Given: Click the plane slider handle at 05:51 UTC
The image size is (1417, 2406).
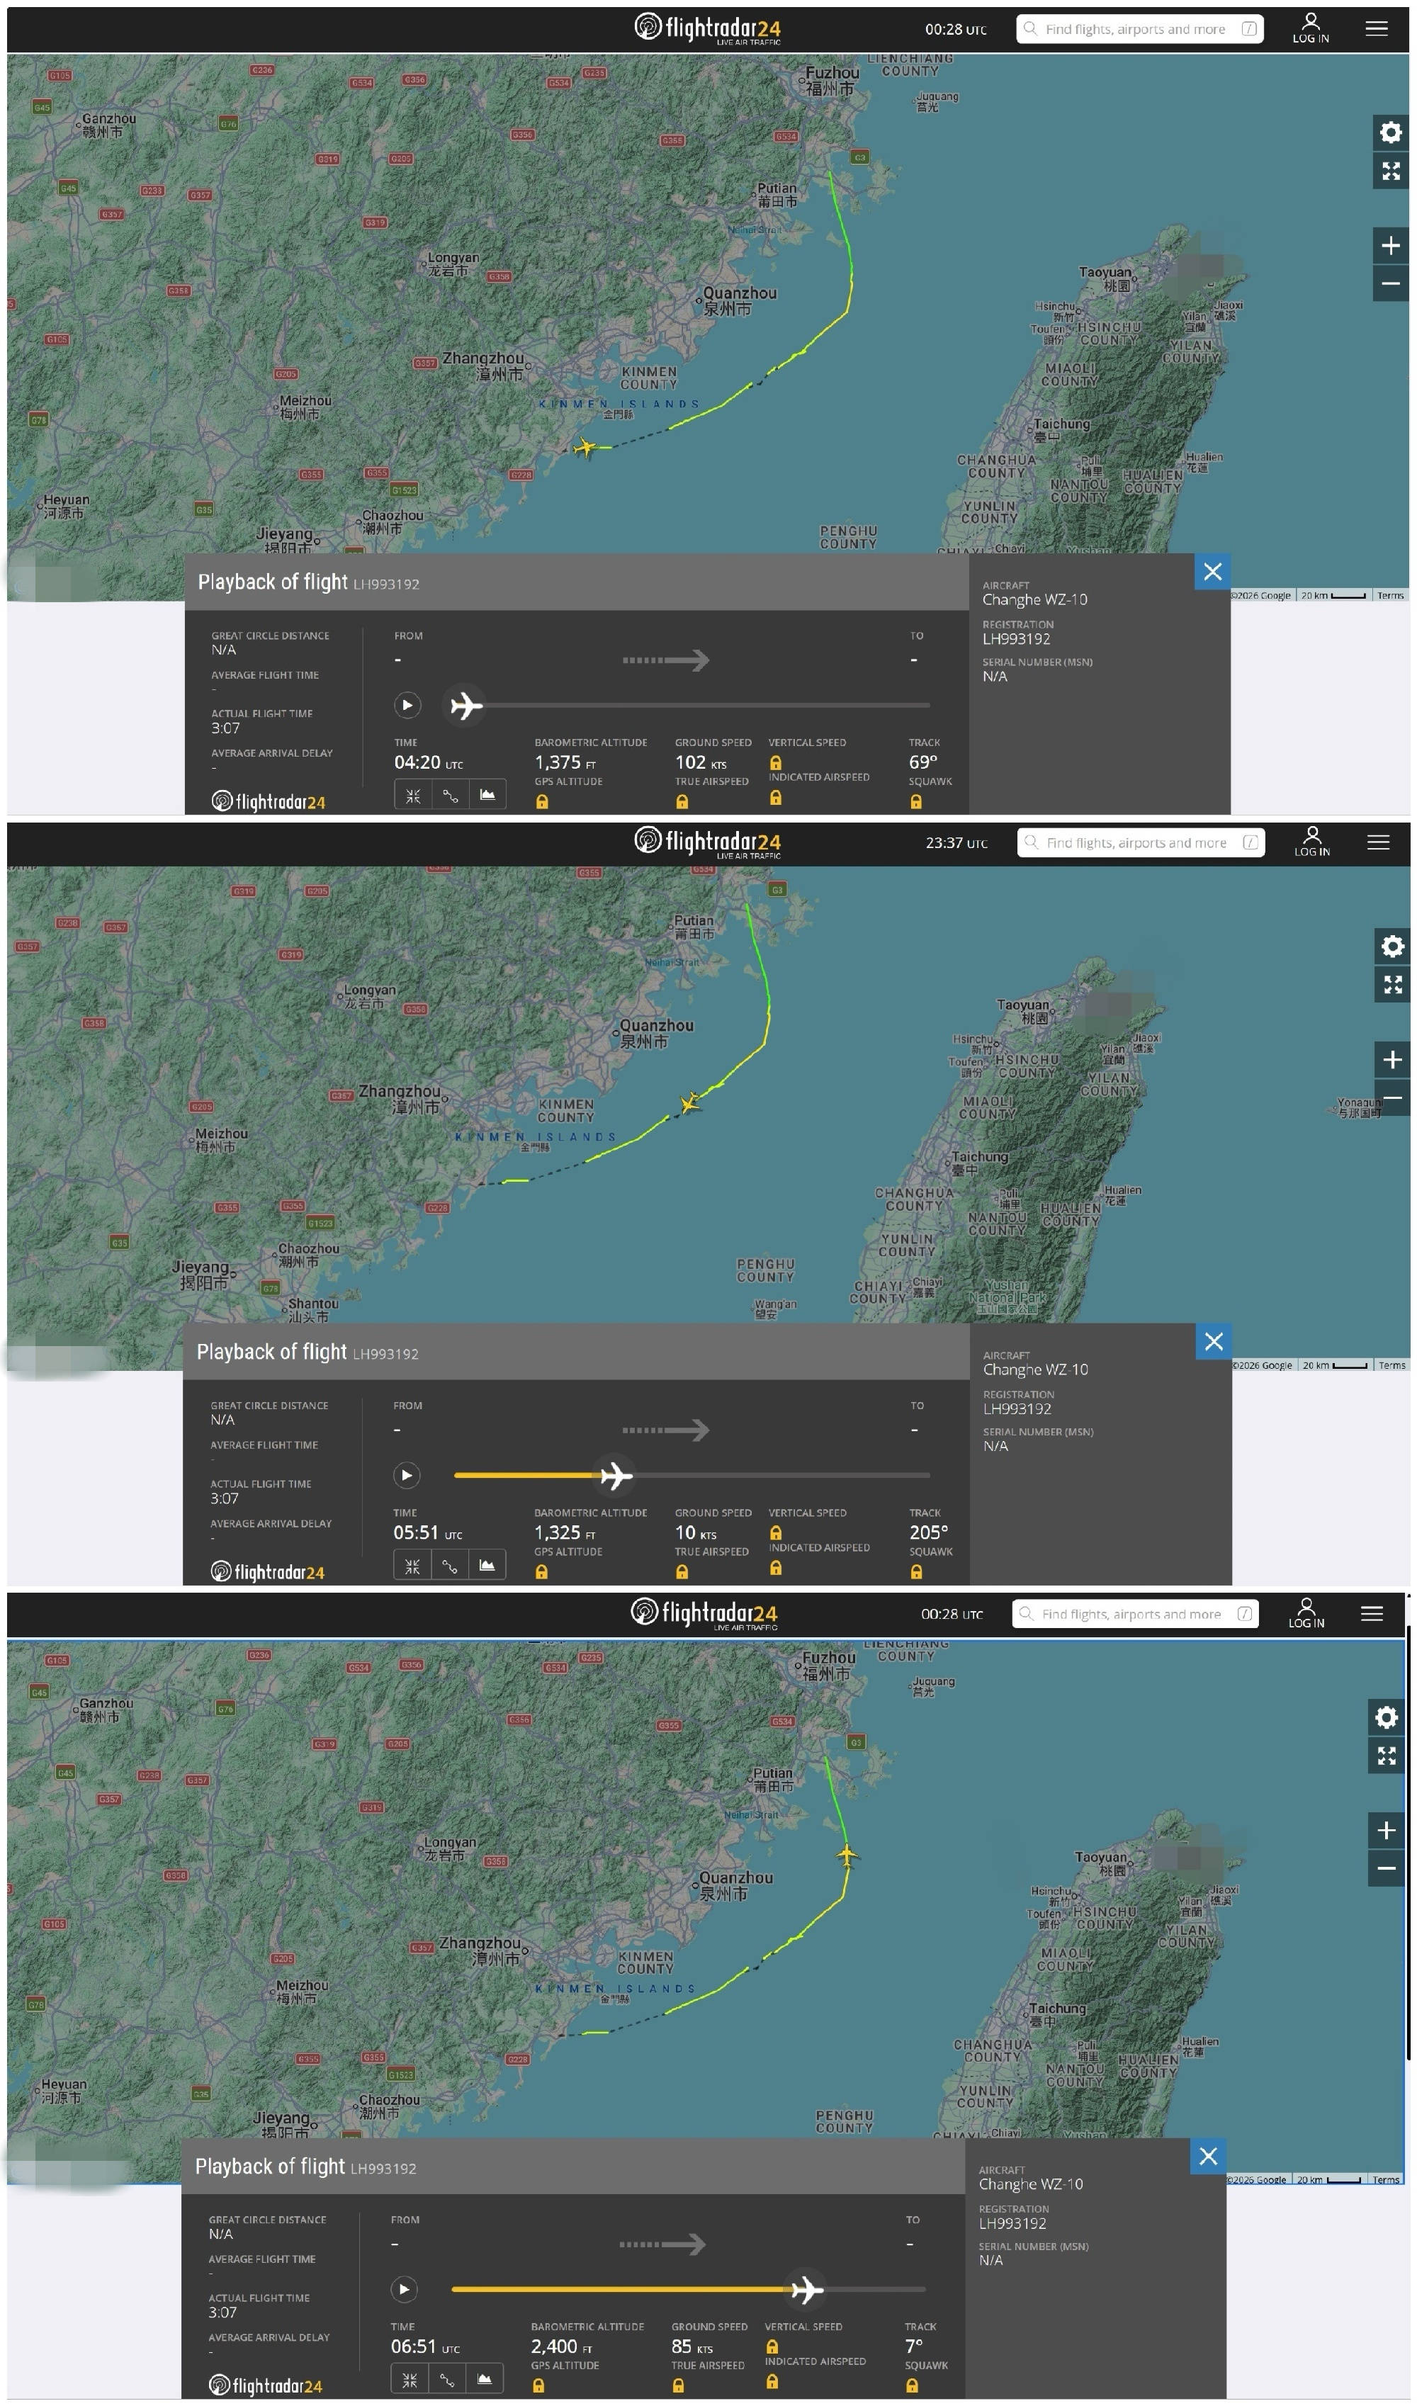Looking at the screenshot, I should click(616, 1476).
